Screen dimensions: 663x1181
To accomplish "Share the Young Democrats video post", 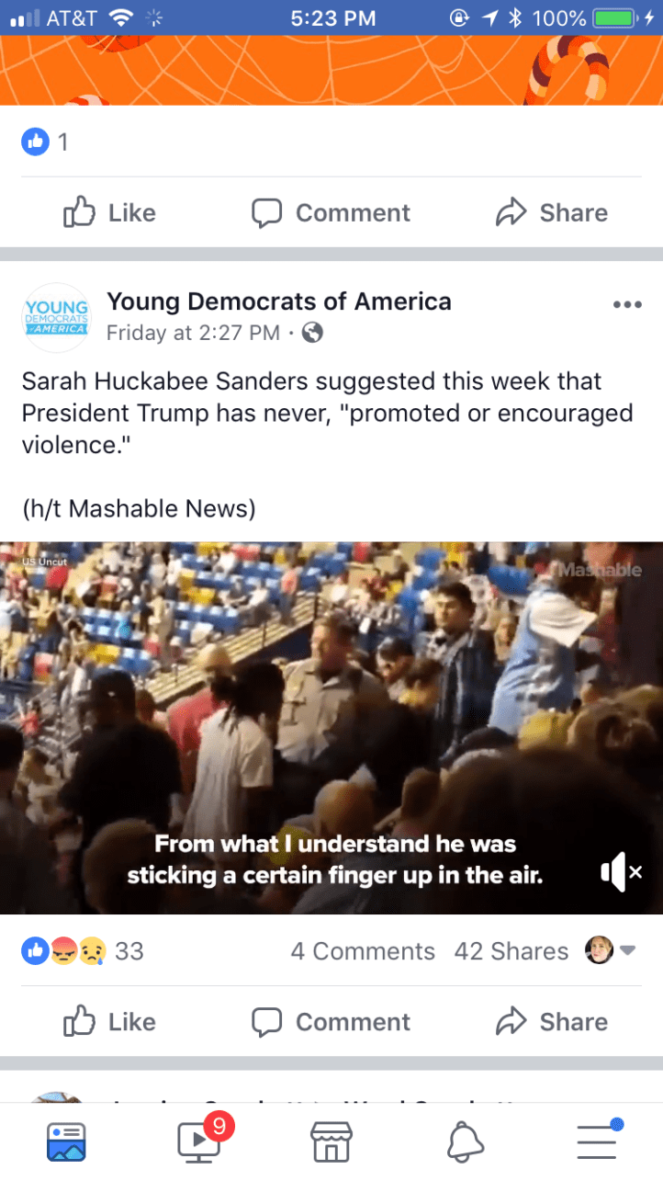I will (x=552, y=1022).
